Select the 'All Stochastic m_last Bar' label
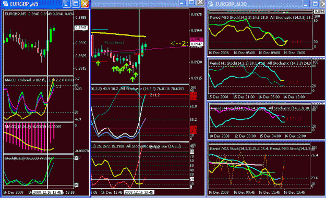 [153, 146]
